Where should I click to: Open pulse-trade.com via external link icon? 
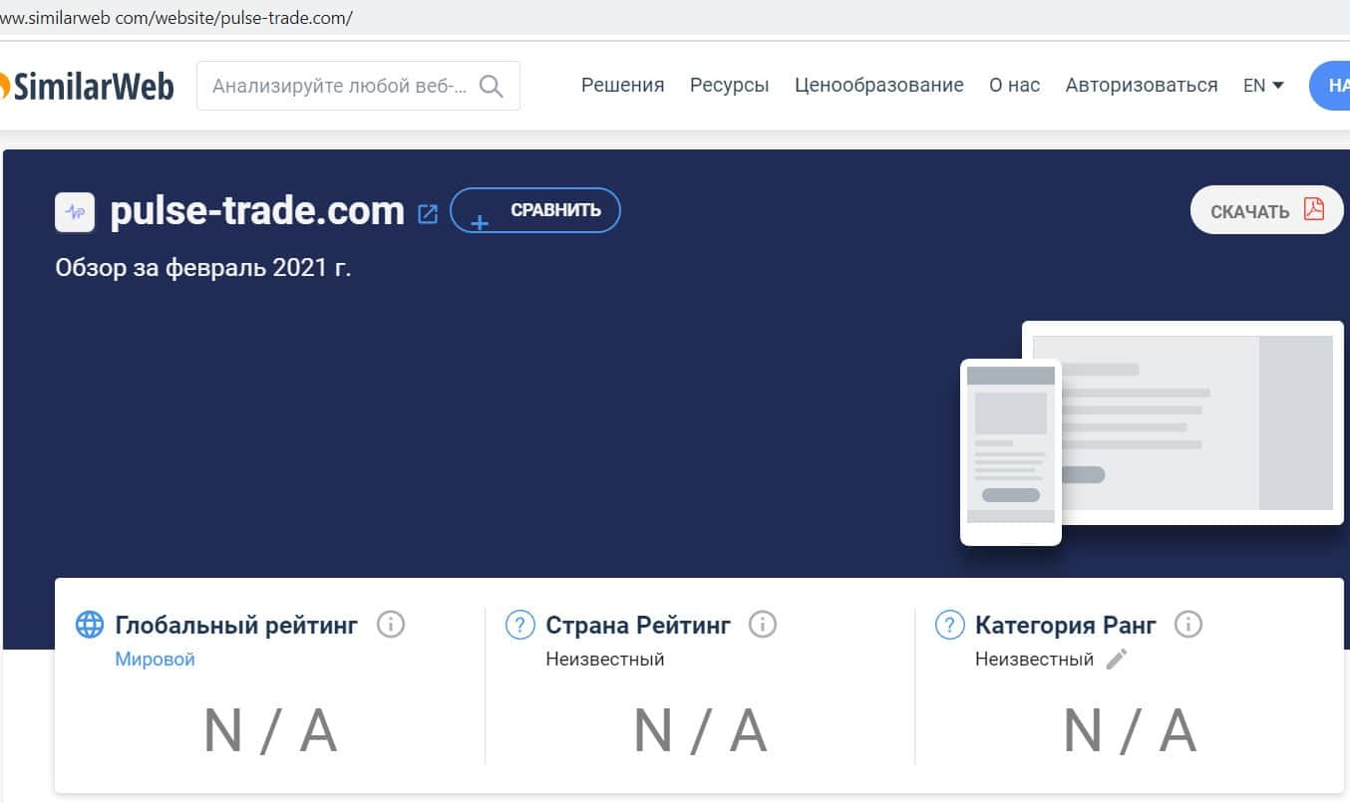point(428,213)
